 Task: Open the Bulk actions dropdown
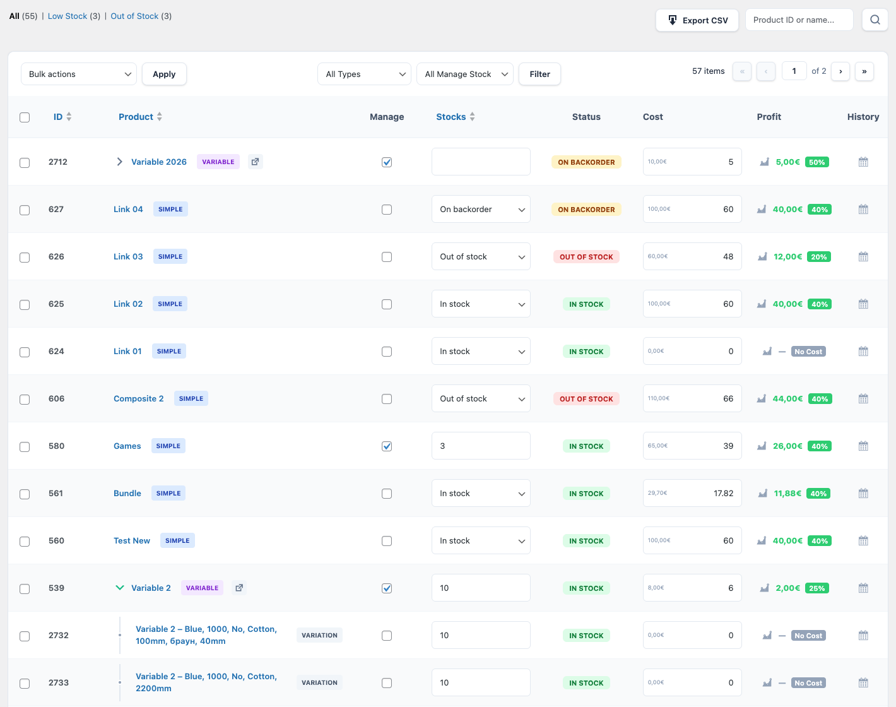coord(79,74)
